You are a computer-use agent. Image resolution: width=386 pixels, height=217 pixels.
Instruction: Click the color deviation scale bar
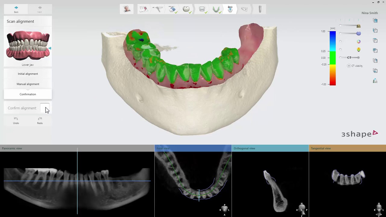(x=333, y=58)
